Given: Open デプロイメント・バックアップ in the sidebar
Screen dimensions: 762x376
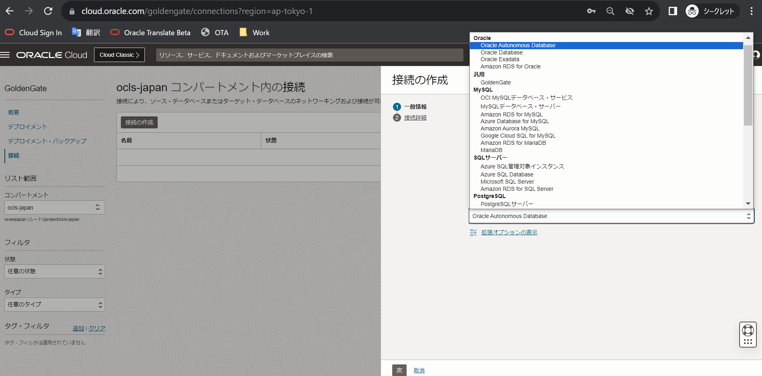Looking at the screenshot, I should 47,141.
